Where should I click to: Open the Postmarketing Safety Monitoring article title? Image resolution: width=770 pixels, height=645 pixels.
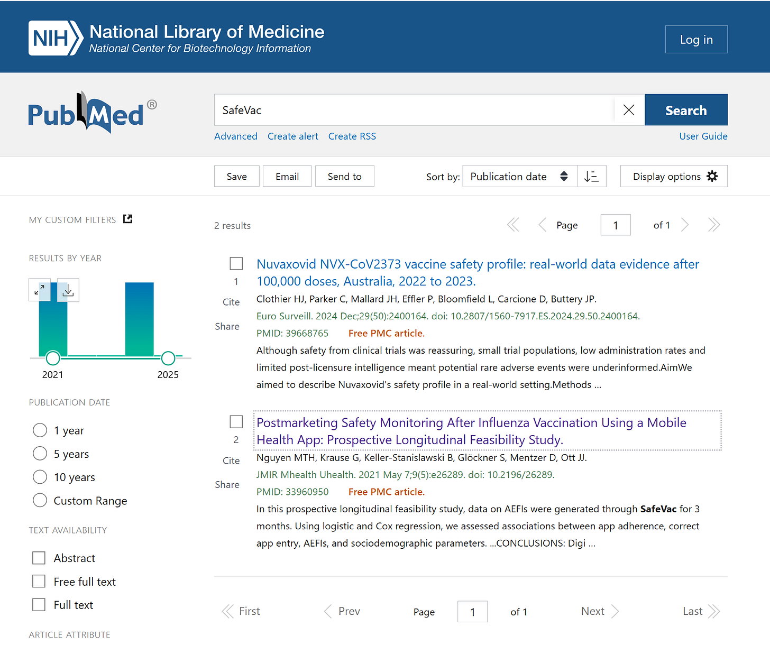tap(471, 431)
